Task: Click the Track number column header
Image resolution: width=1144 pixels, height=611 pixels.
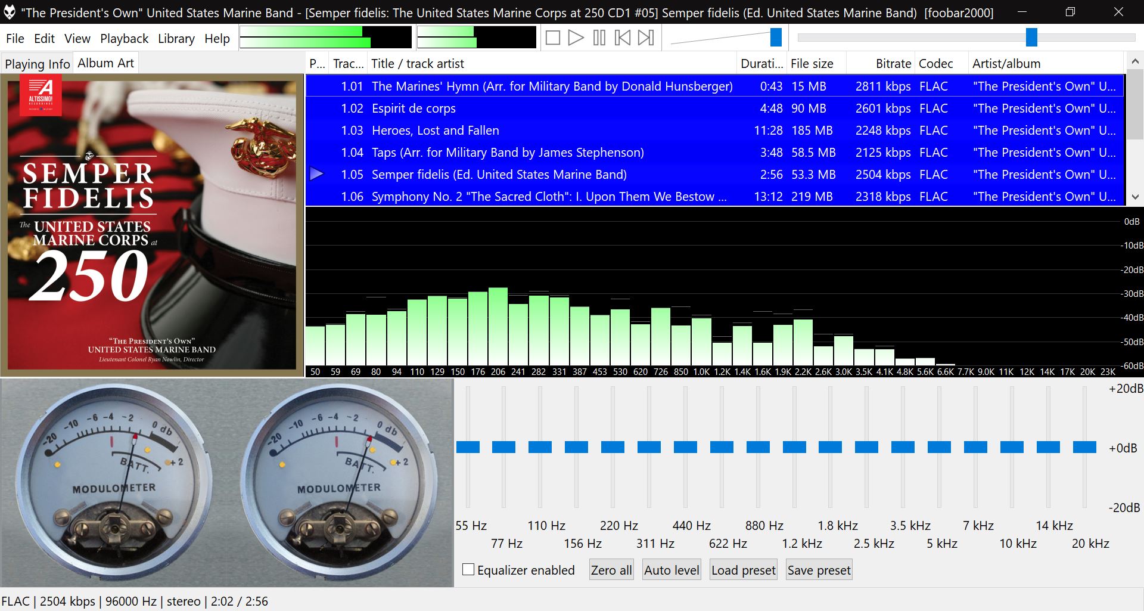Action: 348,63
